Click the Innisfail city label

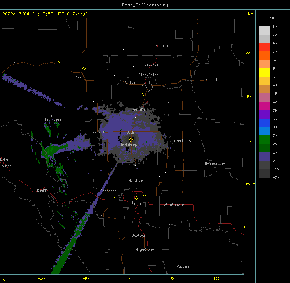click(140, 110)
